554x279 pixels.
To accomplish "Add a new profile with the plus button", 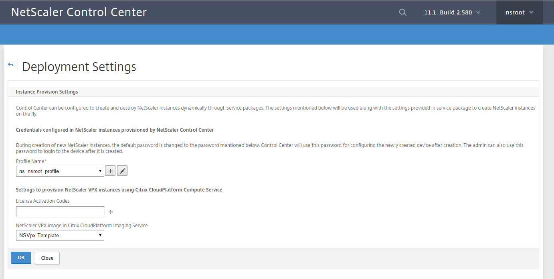I will coord(110,171).
